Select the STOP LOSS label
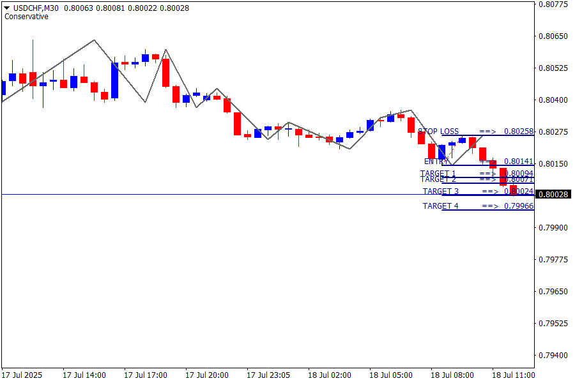 [438, 131]
